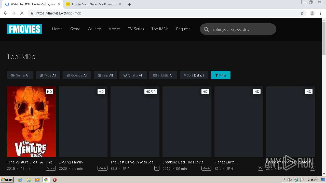The height and width of the screenshot is (183, 326).
Task: Click Chrome icon in taskbar
Action: coord(46,180)
